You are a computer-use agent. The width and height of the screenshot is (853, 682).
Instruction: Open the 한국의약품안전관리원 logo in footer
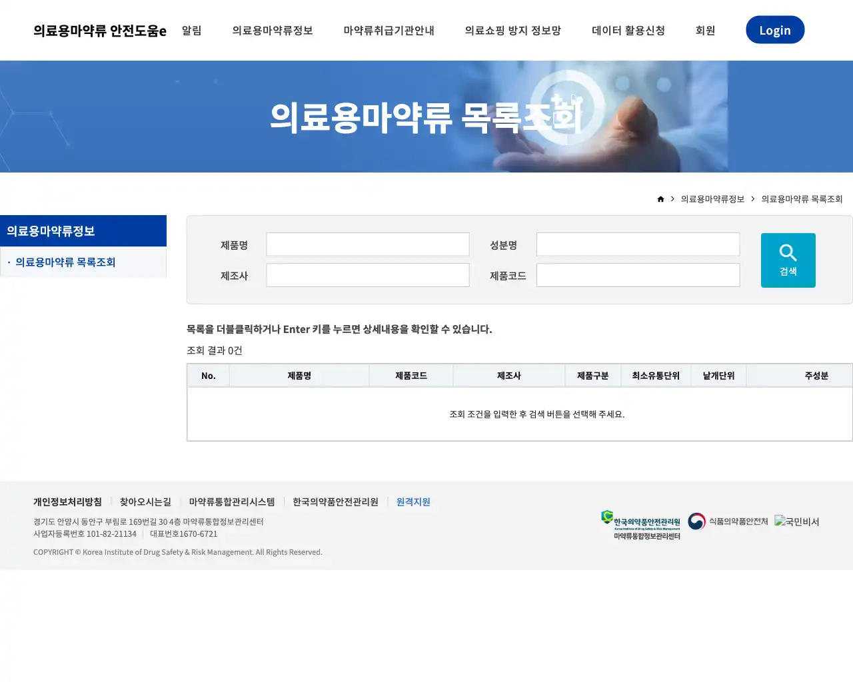[640, 525]
